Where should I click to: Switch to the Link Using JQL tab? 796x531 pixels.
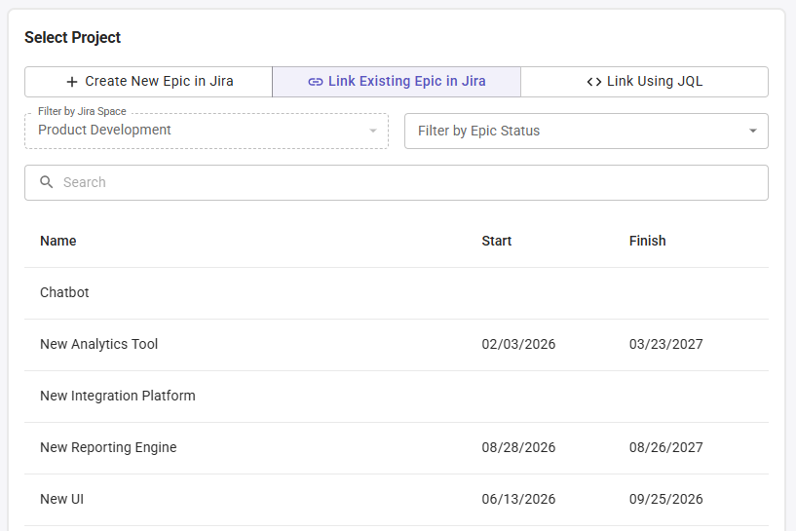pyautogui.click(x=644, y=82)
